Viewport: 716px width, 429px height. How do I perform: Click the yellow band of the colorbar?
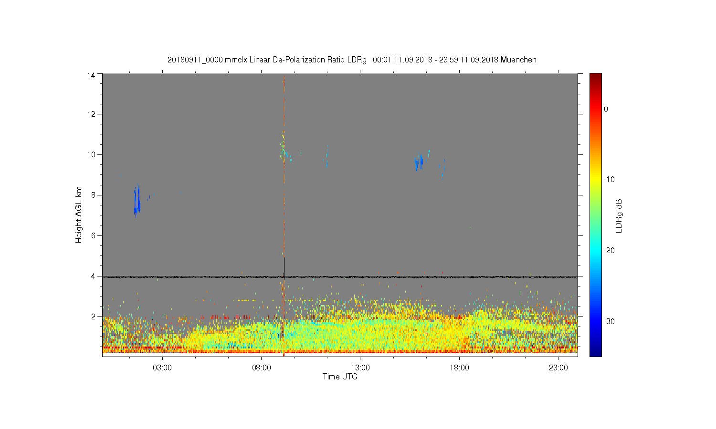click(595, 180)
